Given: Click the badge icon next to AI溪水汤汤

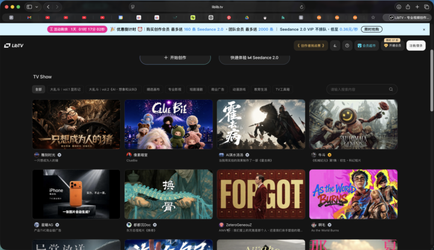Looking at the screenshot, I should (247, 155).
